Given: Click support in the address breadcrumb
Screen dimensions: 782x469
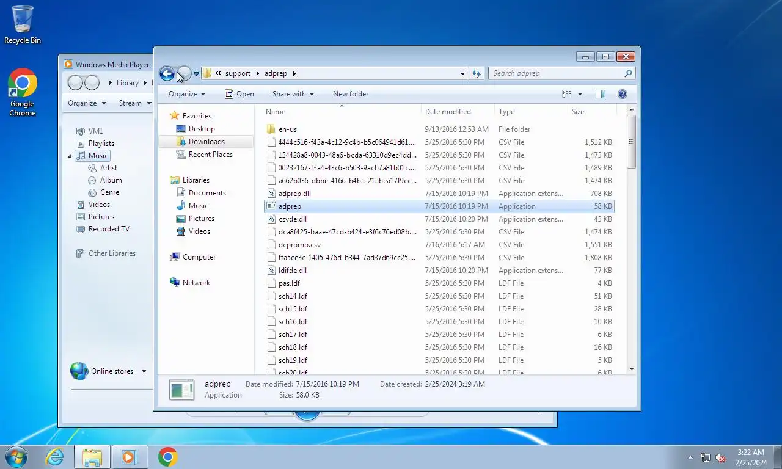Looking at the screenshot, I should click(x=238, y=73).
